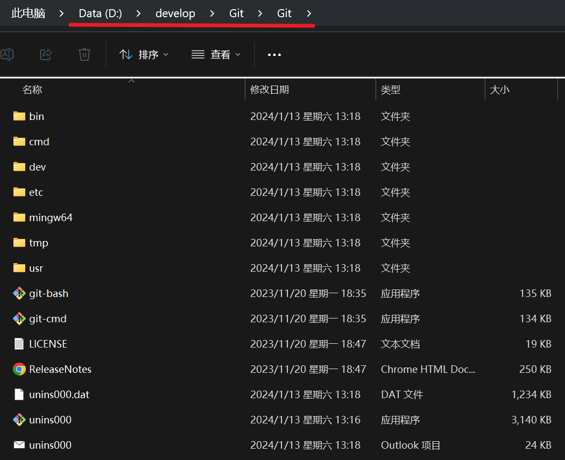The height and width of the screenshot is (460, 565).
Task: Select the LICENSE text document icon
Action: [19, 344]
